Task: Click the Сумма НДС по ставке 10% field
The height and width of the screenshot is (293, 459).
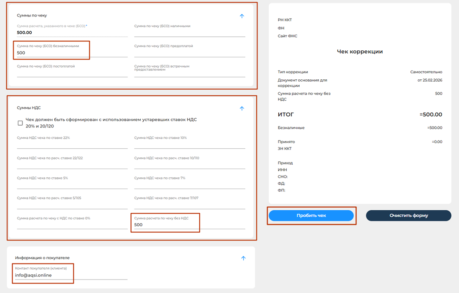Action: click(x=189, y=145)
